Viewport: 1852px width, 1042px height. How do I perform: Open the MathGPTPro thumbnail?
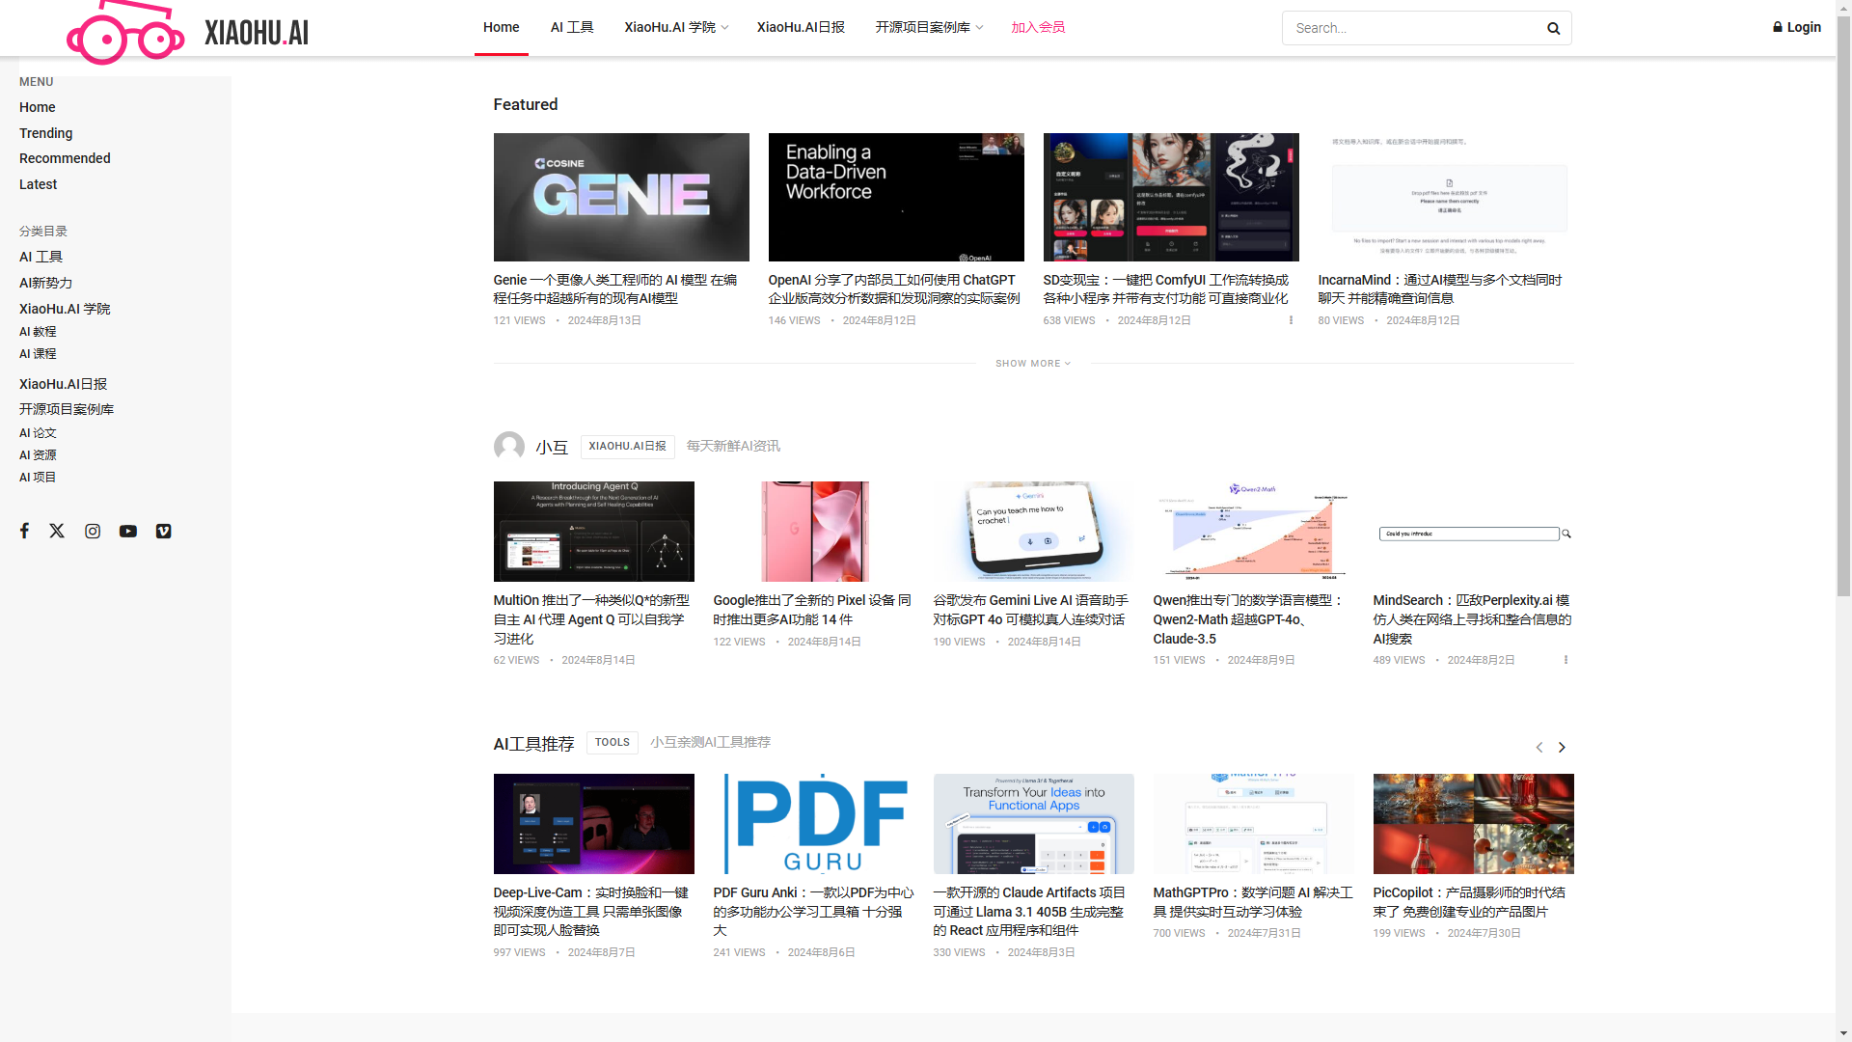[x=1254, y=824]
